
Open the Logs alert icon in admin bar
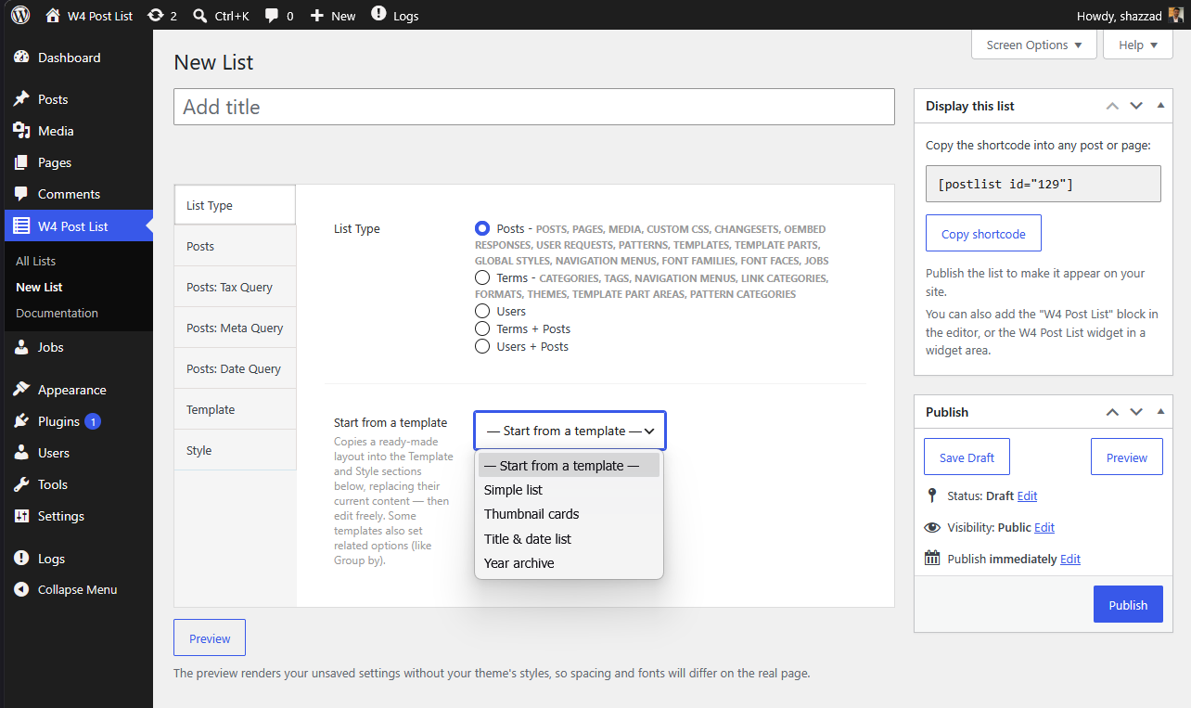[378, 14]
